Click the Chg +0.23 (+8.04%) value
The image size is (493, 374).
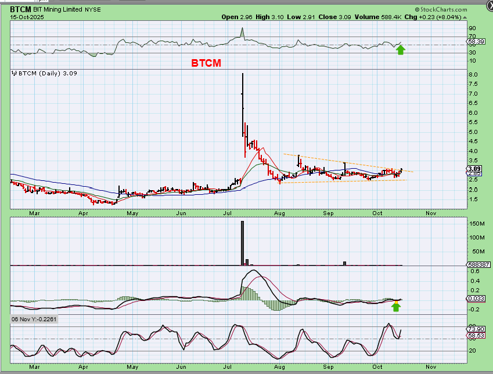coord(433,17)
